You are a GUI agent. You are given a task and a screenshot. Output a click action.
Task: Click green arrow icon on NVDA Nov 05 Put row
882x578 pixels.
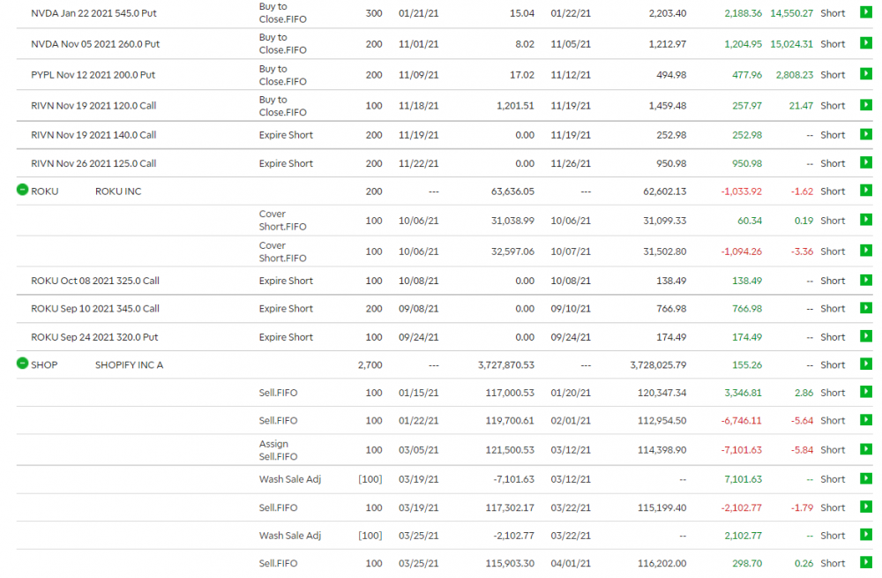tap(865, 44)
